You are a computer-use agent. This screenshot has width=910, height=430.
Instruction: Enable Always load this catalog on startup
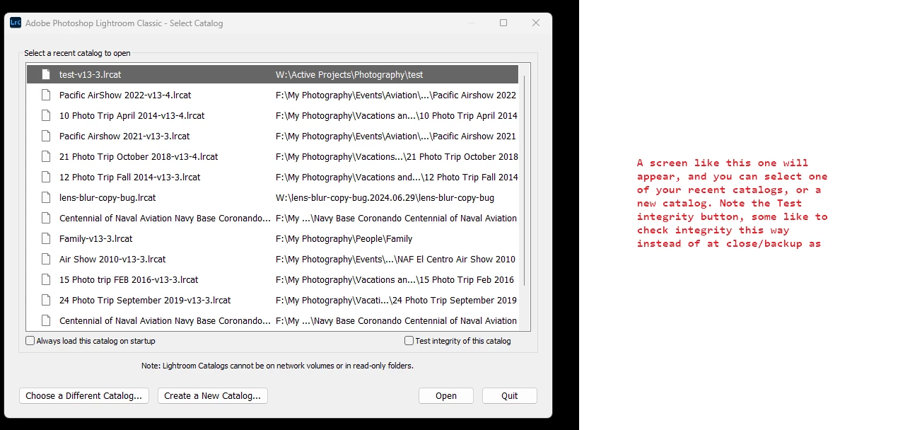click(30, 340)
